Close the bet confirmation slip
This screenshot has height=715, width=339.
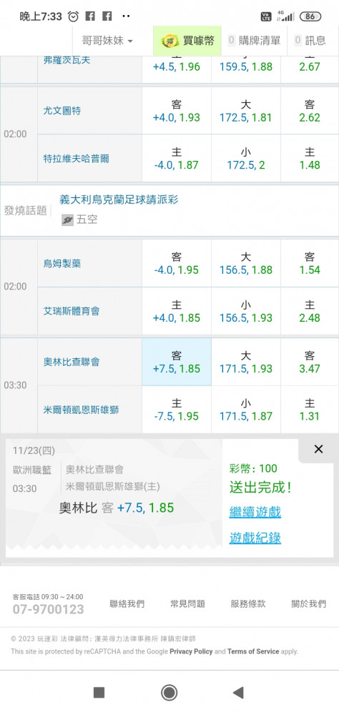coord(318,449)
